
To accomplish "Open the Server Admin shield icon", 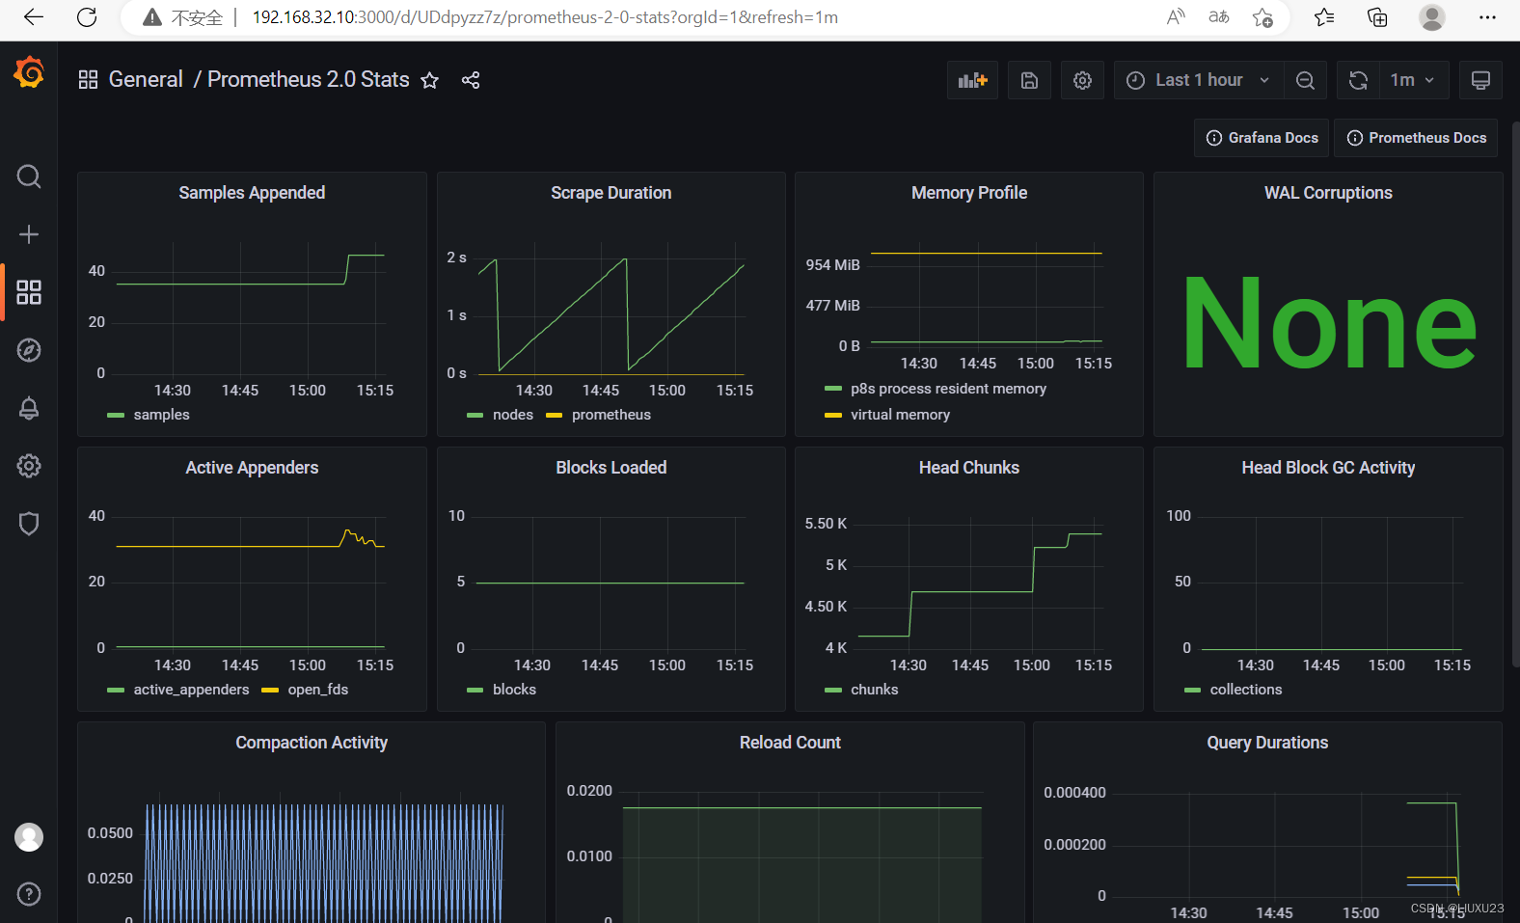I will click(x=29, y=524).
